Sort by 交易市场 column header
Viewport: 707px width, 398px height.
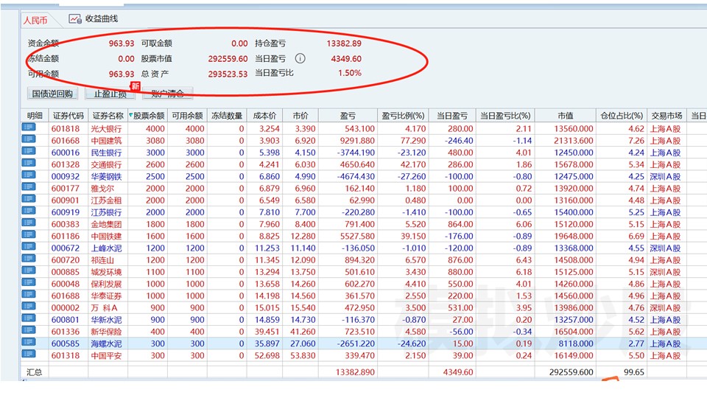pyautogui.click(x=666, y=116)
